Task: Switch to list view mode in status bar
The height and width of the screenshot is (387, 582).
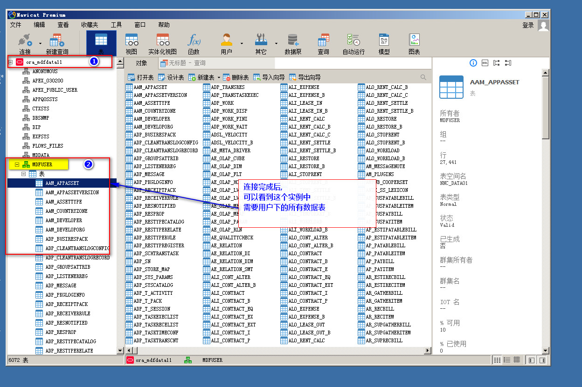Action: click(x=507, y=360)
